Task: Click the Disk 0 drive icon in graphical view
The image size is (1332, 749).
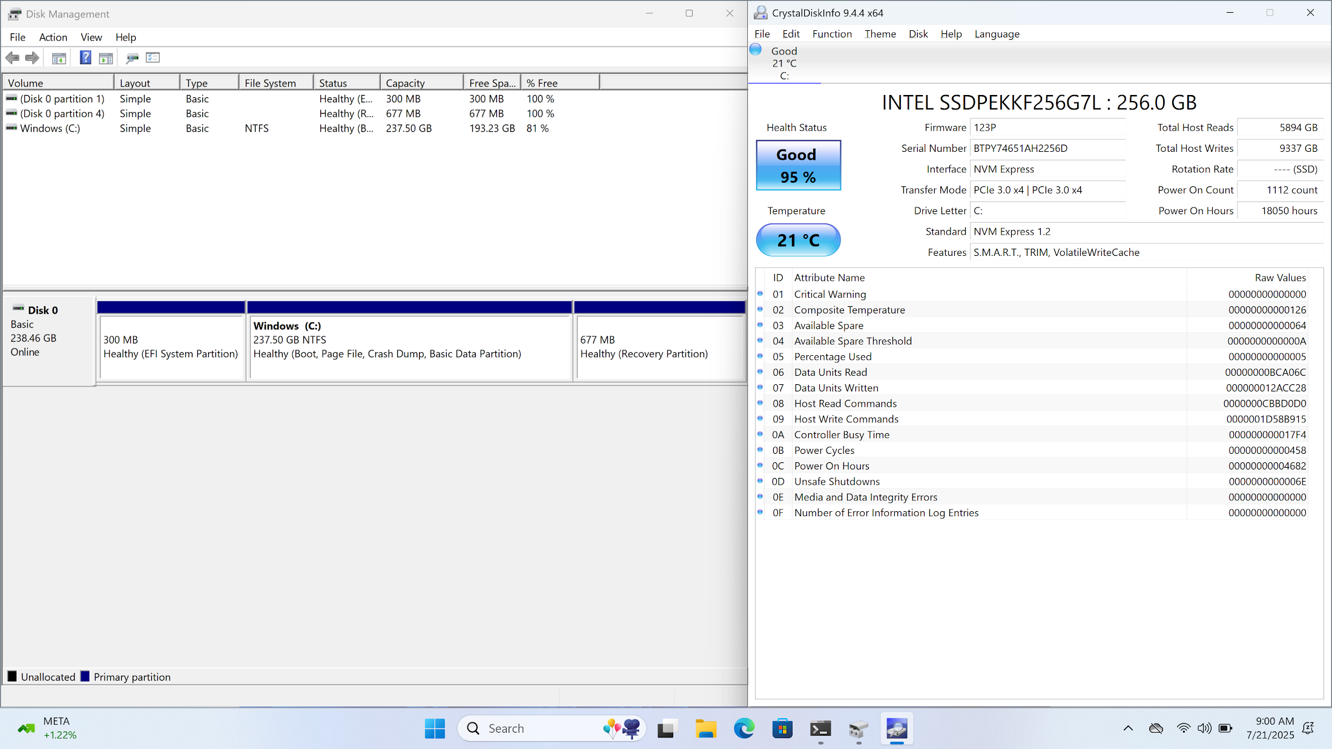Action: pos(19,308)
